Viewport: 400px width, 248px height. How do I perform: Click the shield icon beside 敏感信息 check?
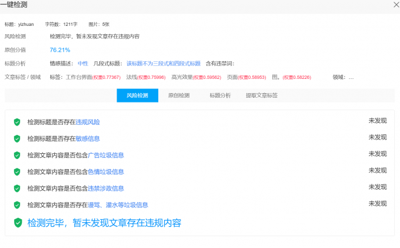click(x=17, y=138)
